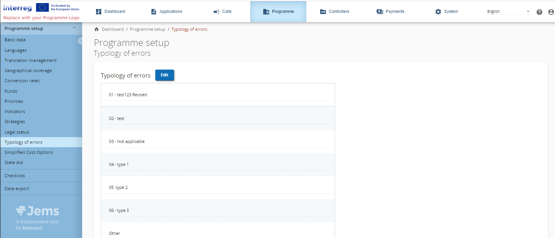Click the Calls megaphone icon
555x238 pixels.
[216, 12]
